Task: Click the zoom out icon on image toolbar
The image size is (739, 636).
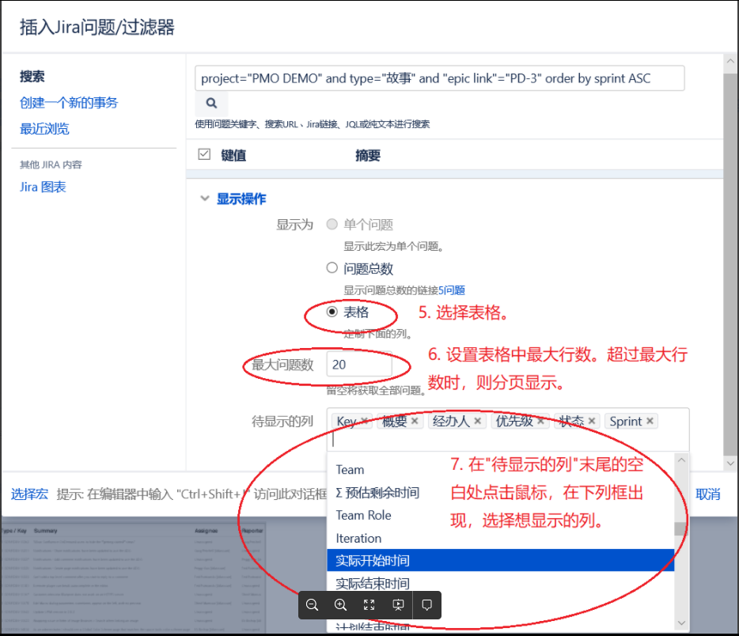Action: point(313,604)
